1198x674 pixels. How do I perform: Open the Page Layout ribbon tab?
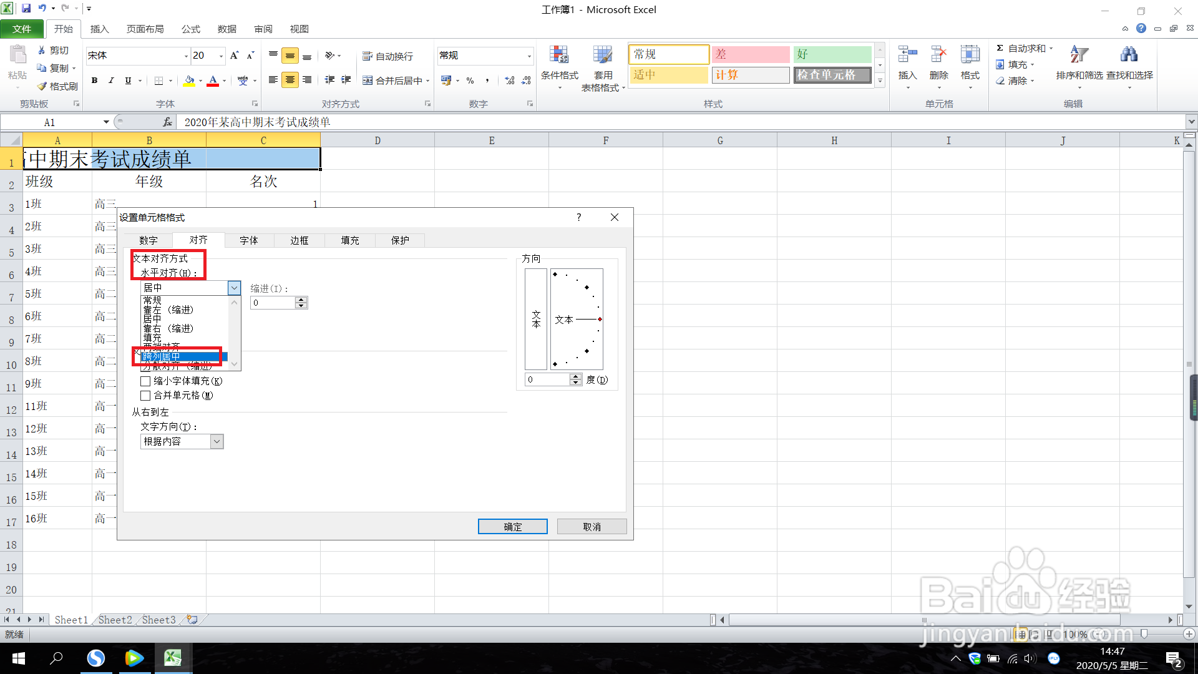click(145, 29)
